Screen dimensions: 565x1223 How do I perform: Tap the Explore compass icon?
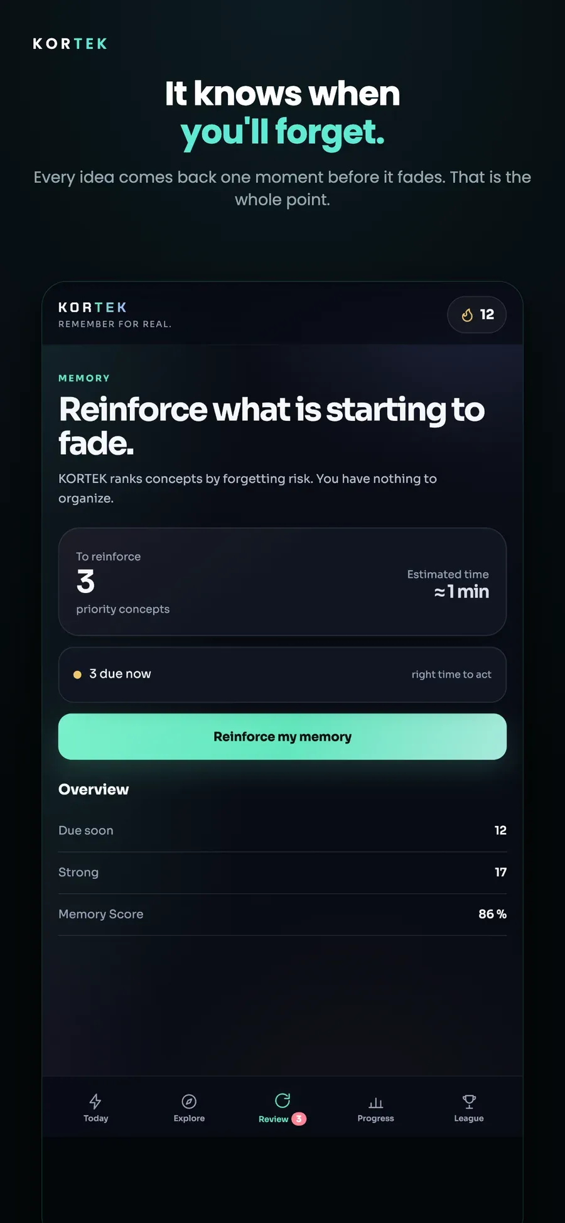click(x=189, y=1101)
